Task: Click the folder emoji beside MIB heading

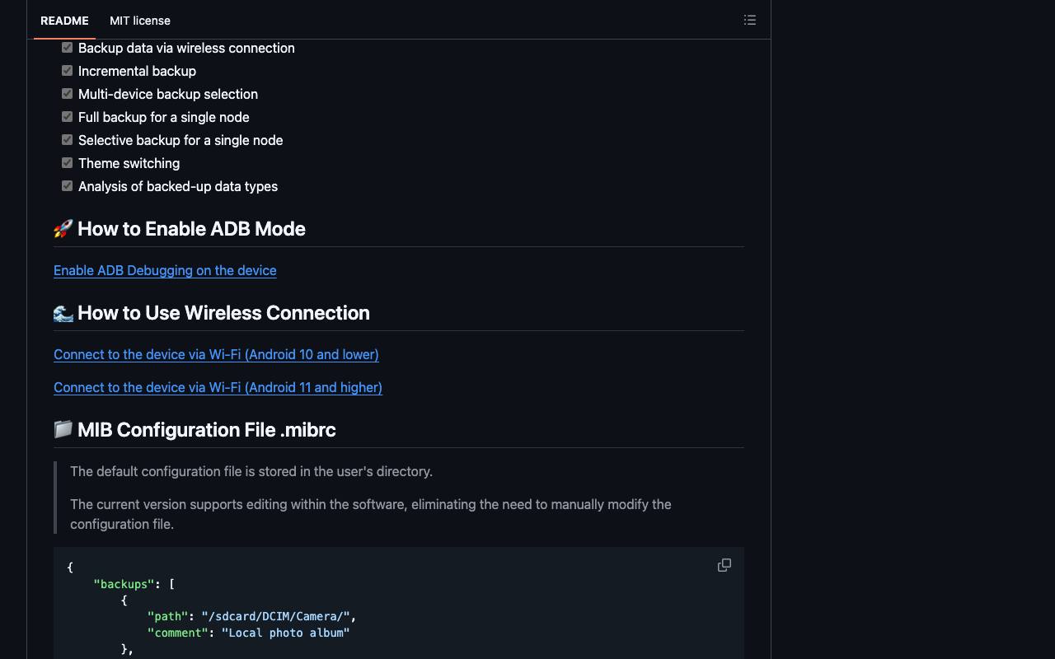Action: point(63,430)
